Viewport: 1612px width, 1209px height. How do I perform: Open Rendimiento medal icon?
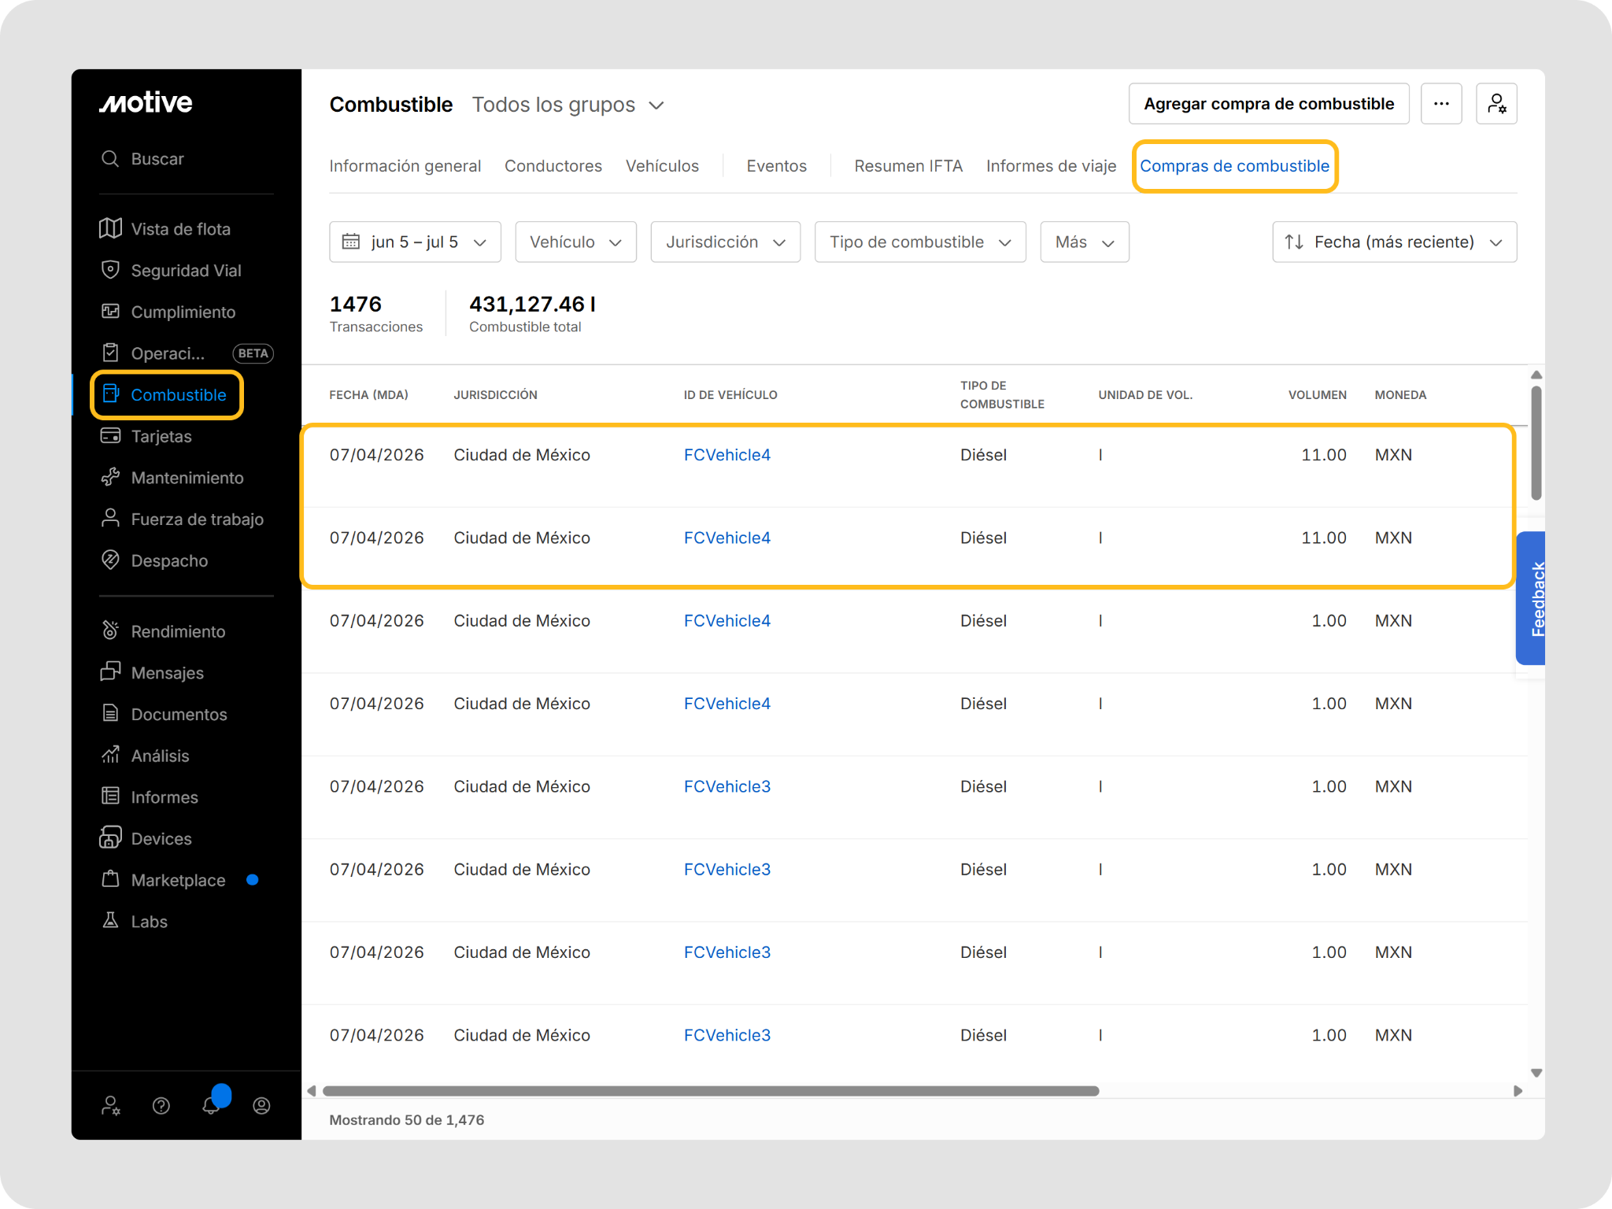point(110,630)
